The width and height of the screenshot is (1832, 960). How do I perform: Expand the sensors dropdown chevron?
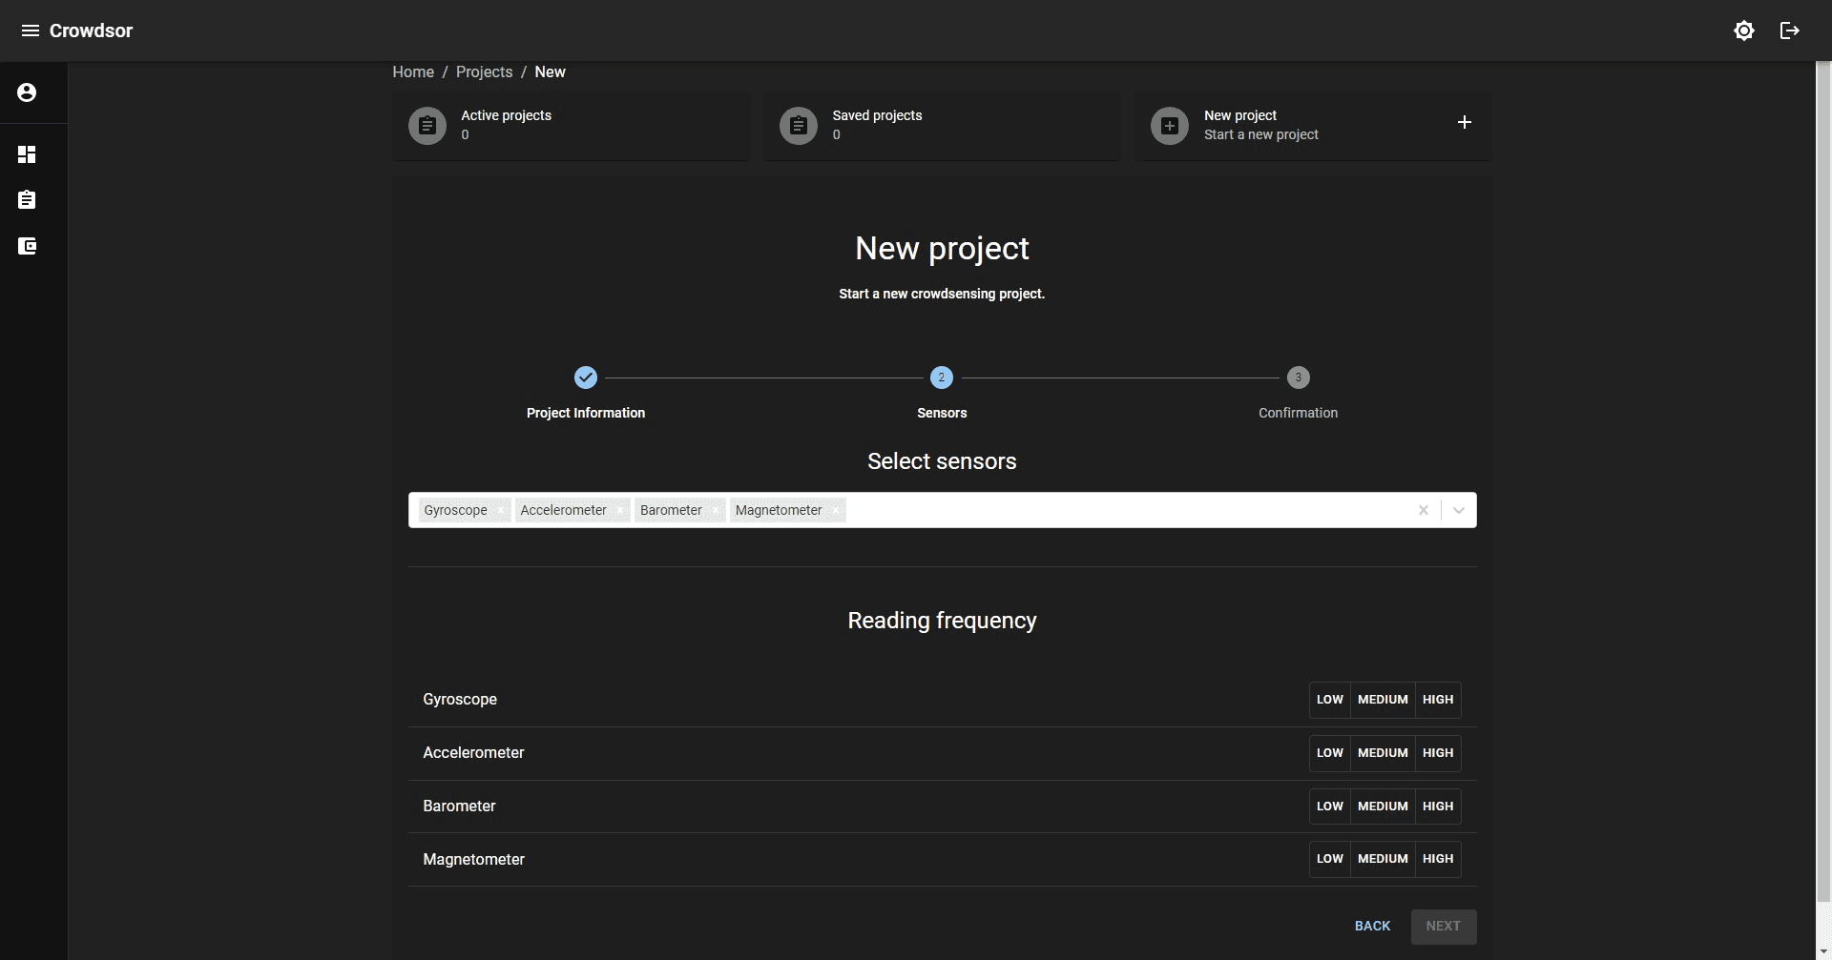(1458, 510)
